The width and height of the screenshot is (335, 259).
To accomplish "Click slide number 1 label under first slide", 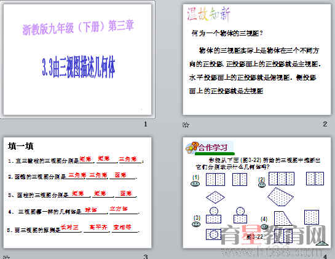I will point(146,124).
